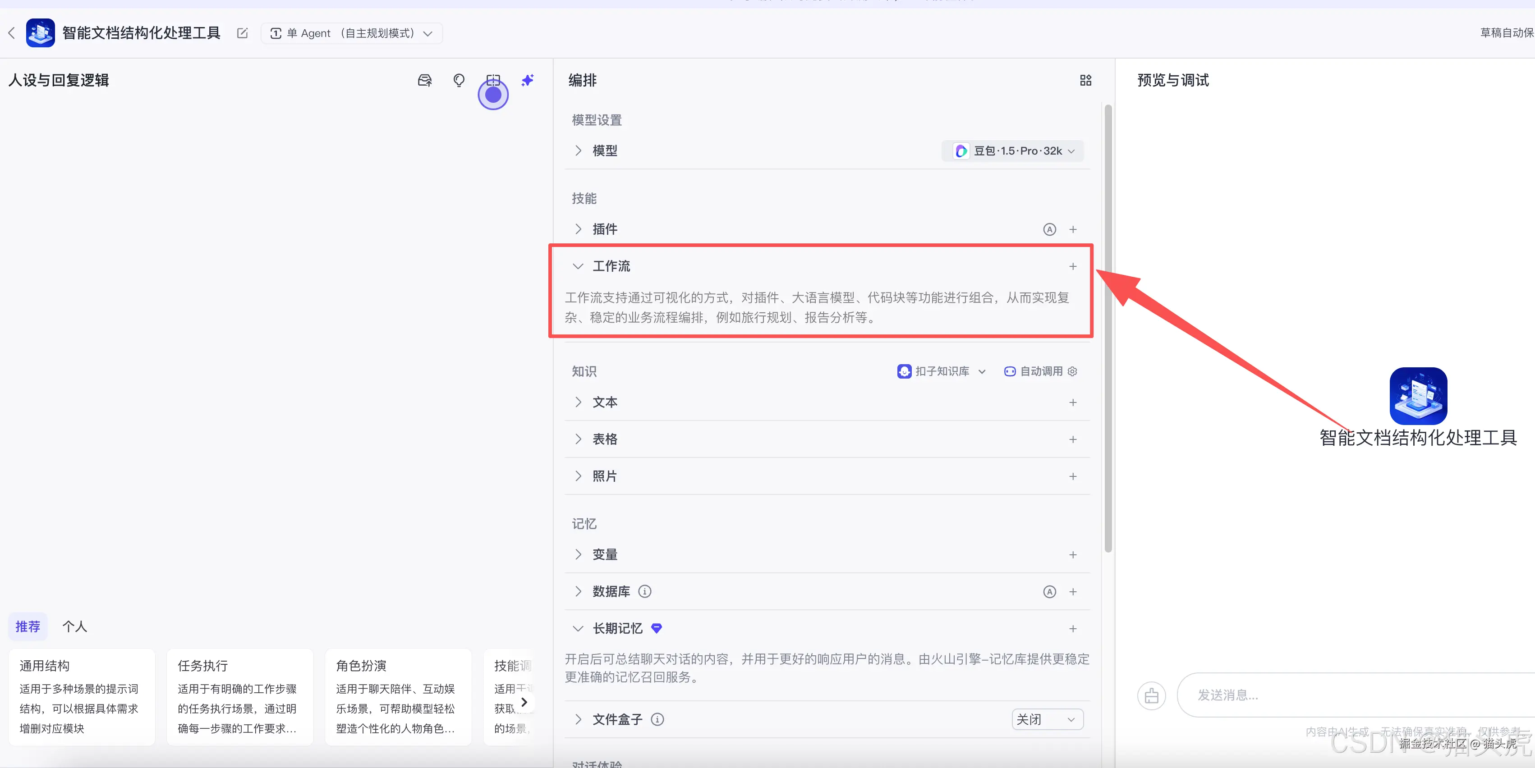Viewport: 1535px width, 768px height.
Task: Open settings gear next to 自动调用
Action: point(1072,371)
